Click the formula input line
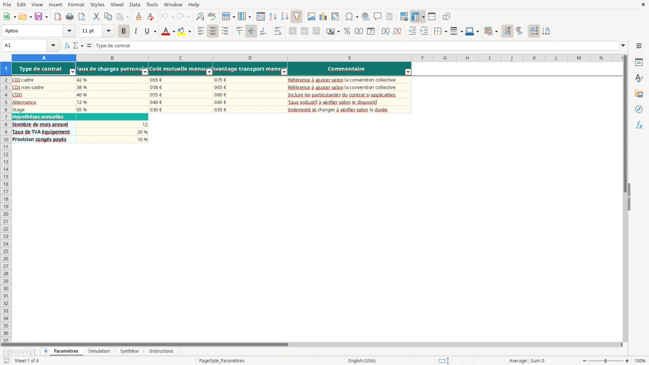The image size is (649, 365). tap(356, 46)
